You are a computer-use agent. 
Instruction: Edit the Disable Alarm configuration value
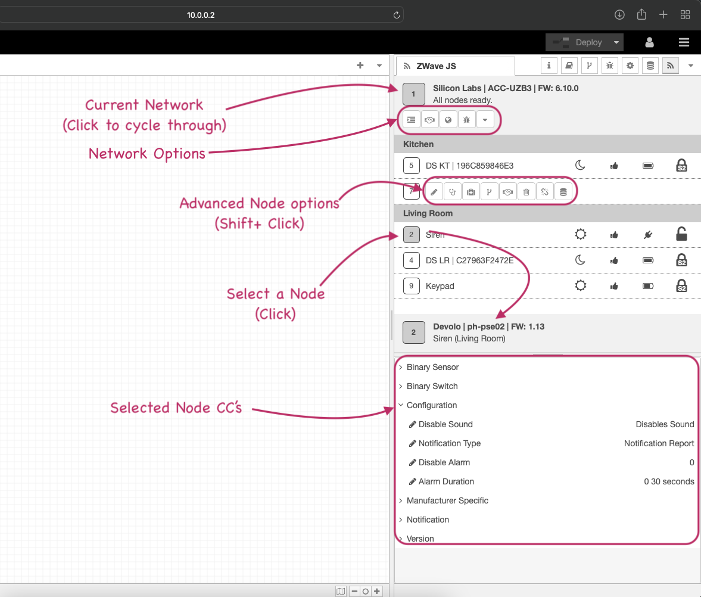[x=412, y=462]
